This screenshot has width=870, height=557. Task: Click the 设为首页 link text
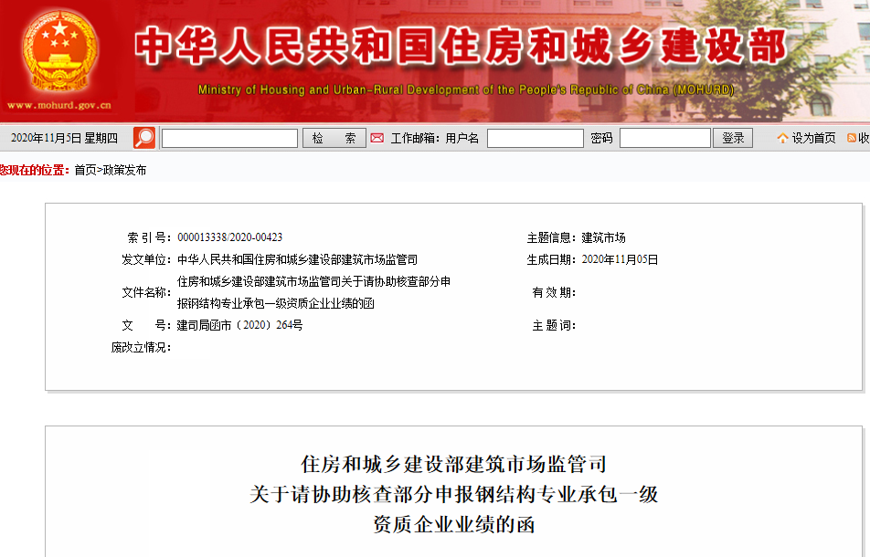tap(813, 139)
